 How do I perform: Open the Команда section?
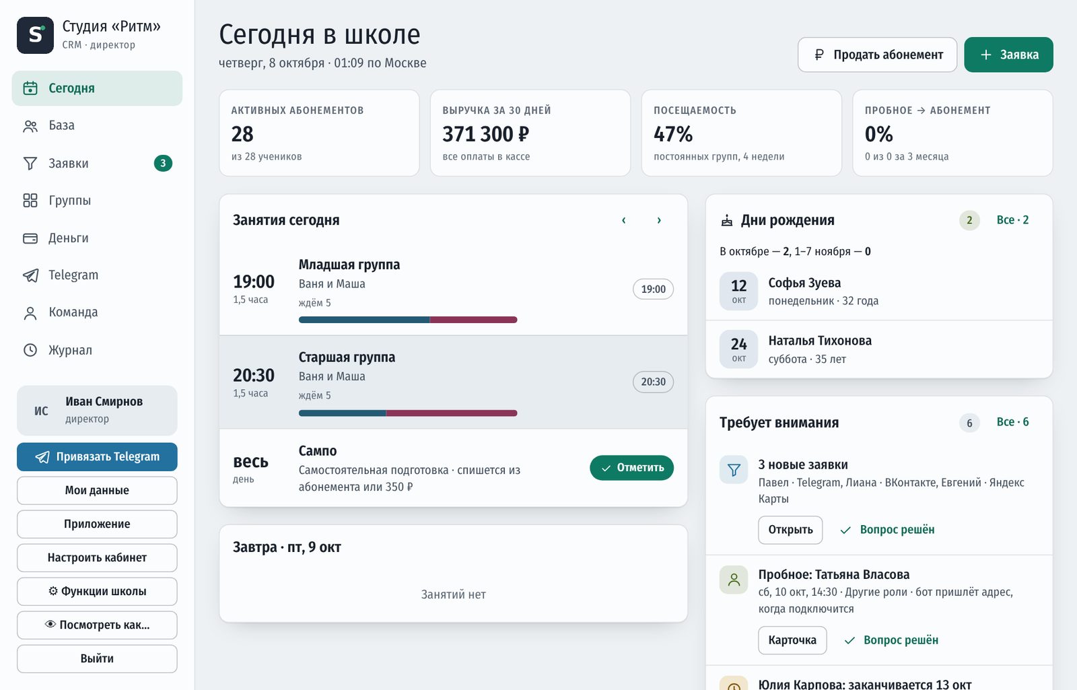point(97,313)
